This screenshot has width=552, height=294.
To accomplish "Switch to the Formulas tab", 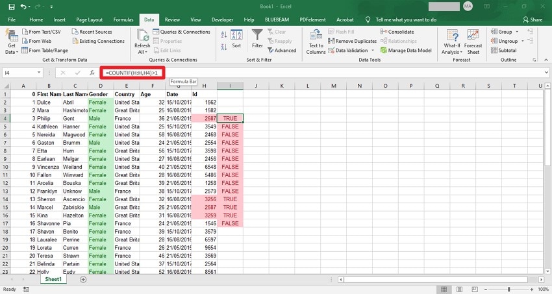I will [123, 19].
